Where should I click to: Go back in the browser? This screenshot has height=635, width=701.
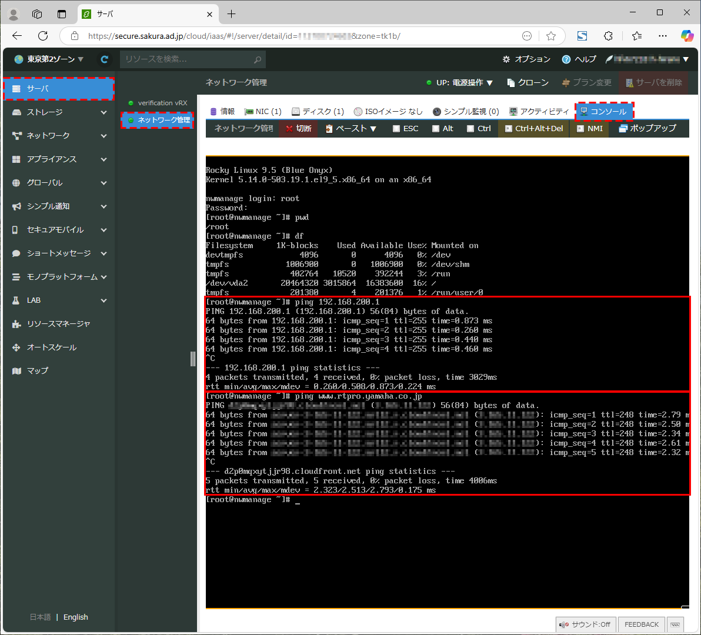pos(17,36)
